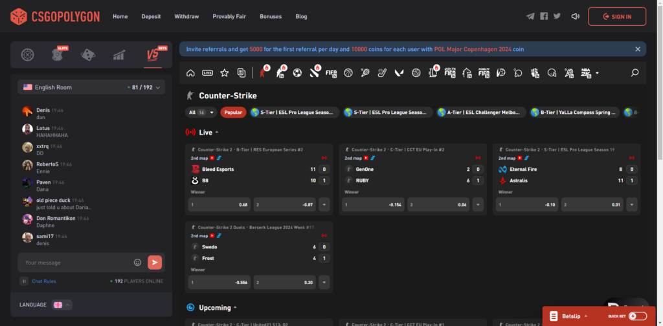The height and width of the screenshot is (326, 663).
Task: Select the basketball icon
Action: point(348,72)
